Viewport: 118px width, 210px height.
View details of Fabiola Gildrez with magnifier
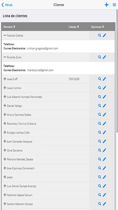(99, 35)
